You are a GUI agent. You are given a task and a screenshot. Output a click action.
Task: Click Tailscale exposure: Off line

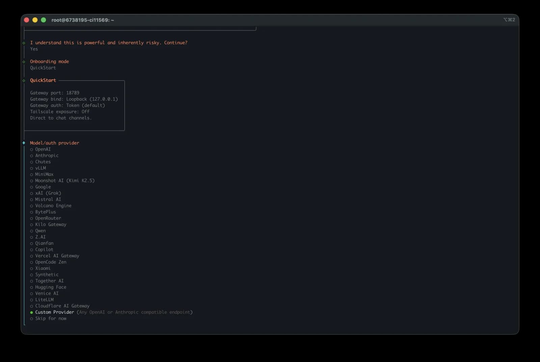click(x=60, y=112)
